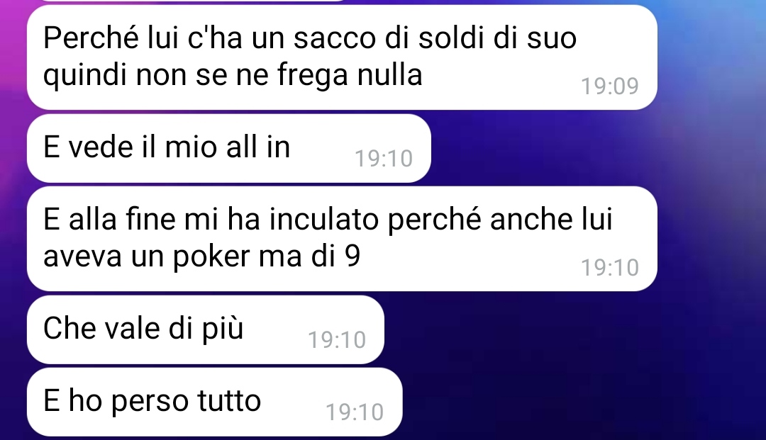
Task: Select the message "Perché lui c'ha un sacco di soldi"
Action: point(342,57)
